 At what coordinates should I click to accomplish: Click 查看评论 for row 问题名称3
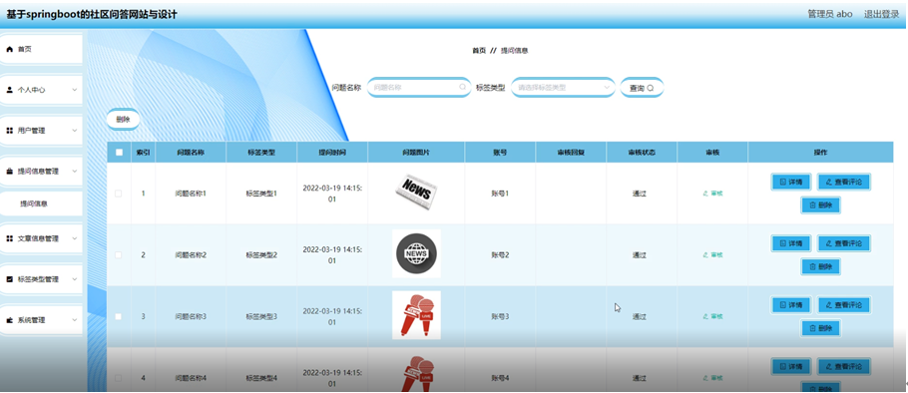tap(844, 305)
